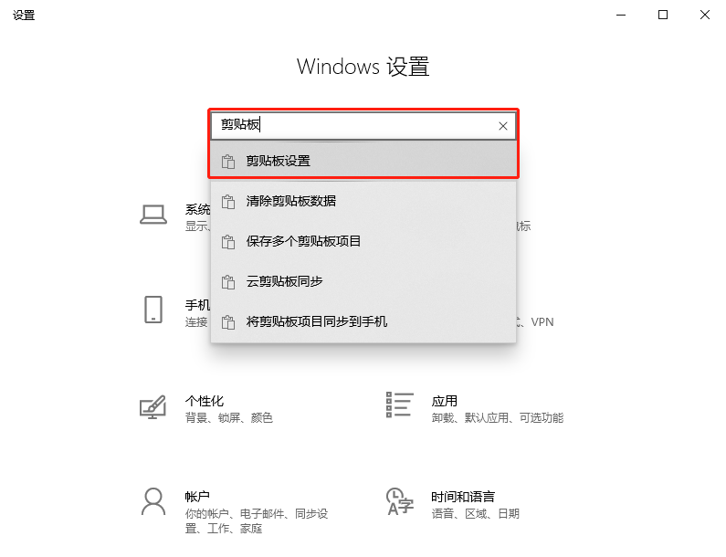Click the clipboard icon beside 清除剪贴板数据

point(227,202)
